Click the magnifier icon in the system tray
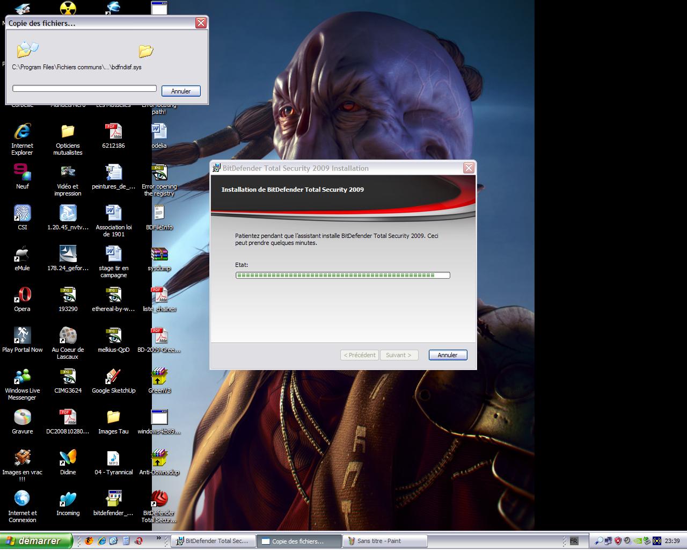The width and height of the screenshot is (687, 550). coord(598,541)
